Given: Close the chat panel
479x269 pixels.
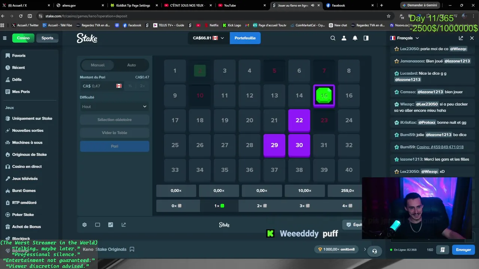Looking at the screenshot, I should [x=472, y=38].
